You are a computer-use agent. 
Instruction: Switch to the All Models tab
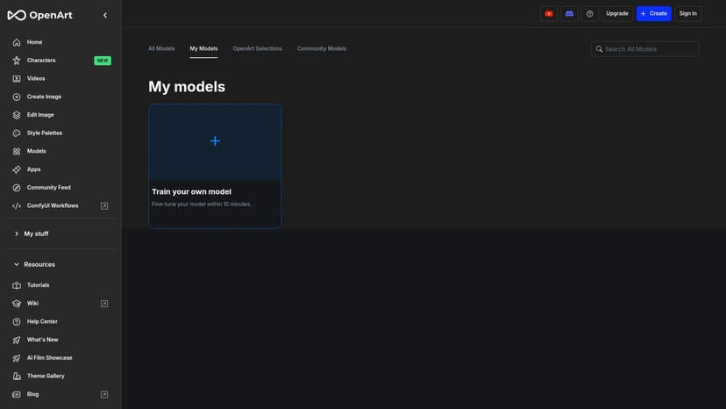161,48
